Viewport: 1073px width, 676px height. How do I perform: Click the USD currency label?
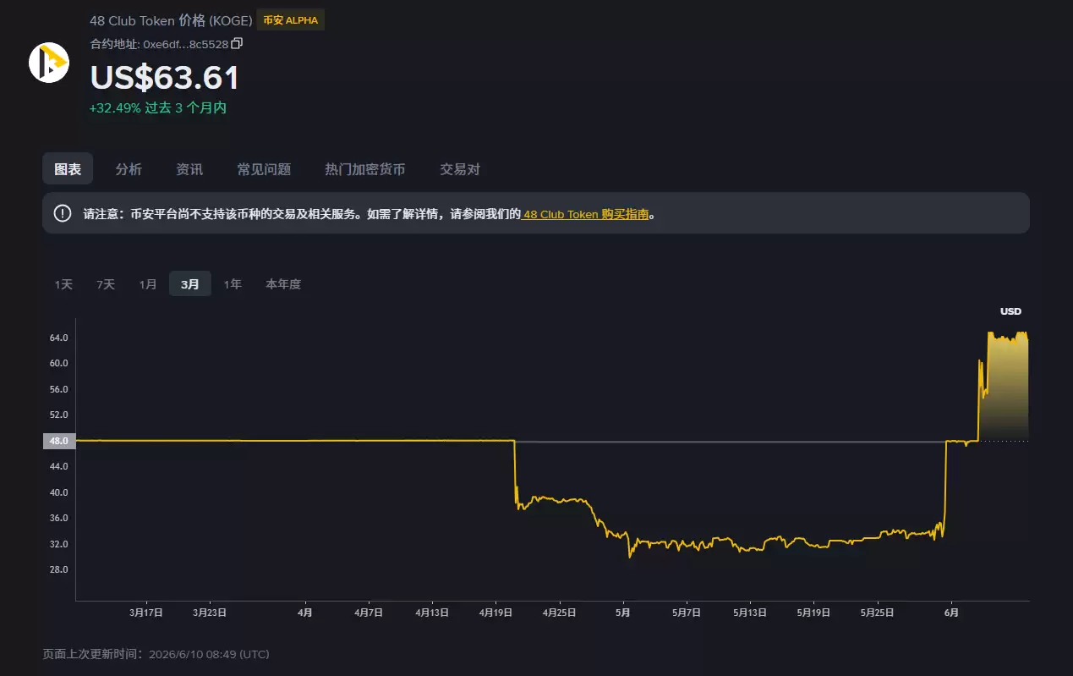point(1010,311)
